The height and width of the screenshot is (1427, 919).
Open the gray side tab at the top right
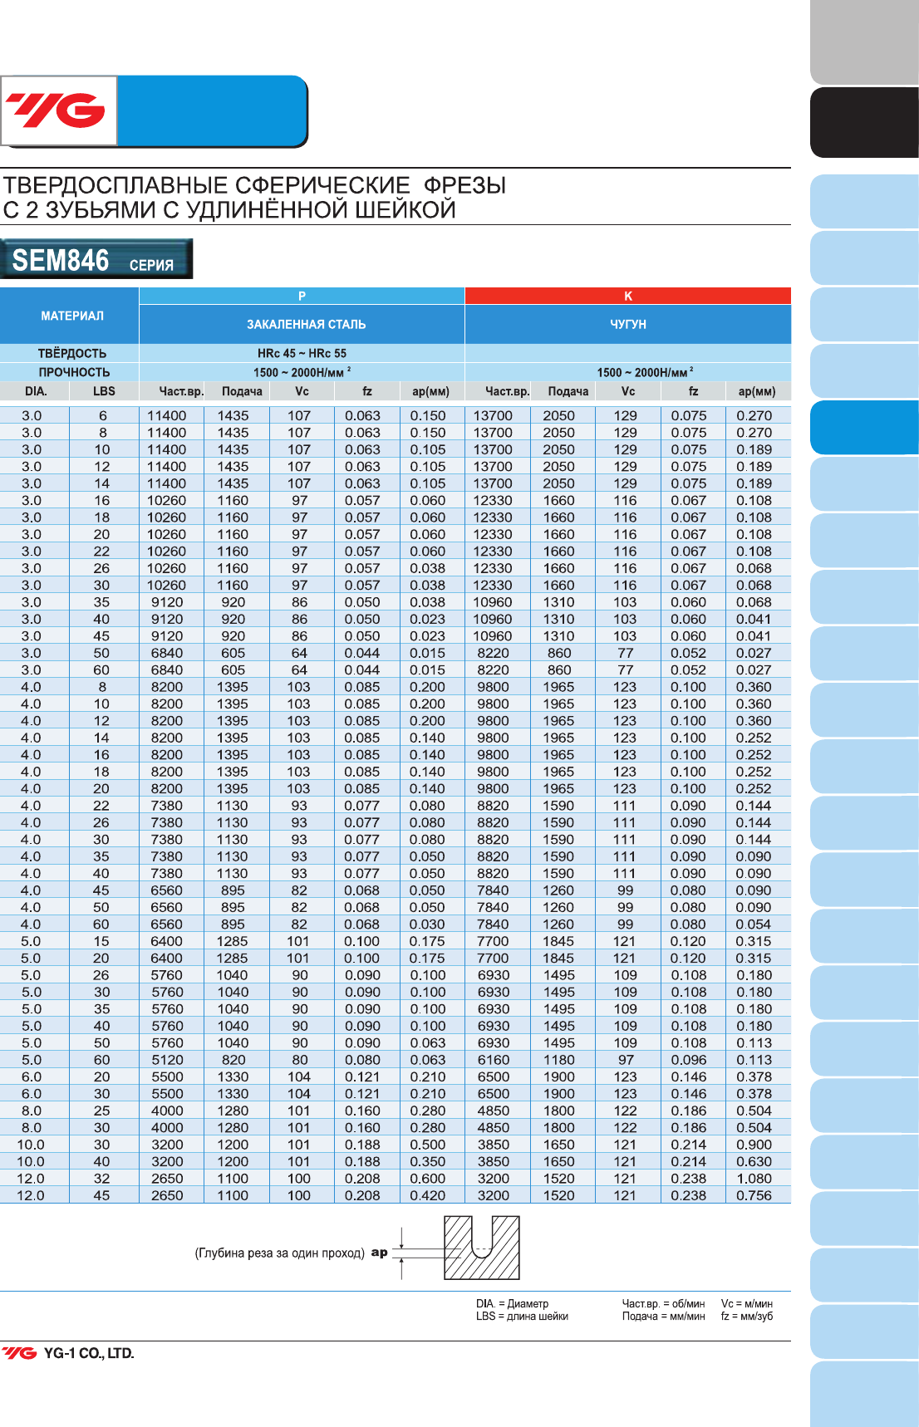[864, 42]
